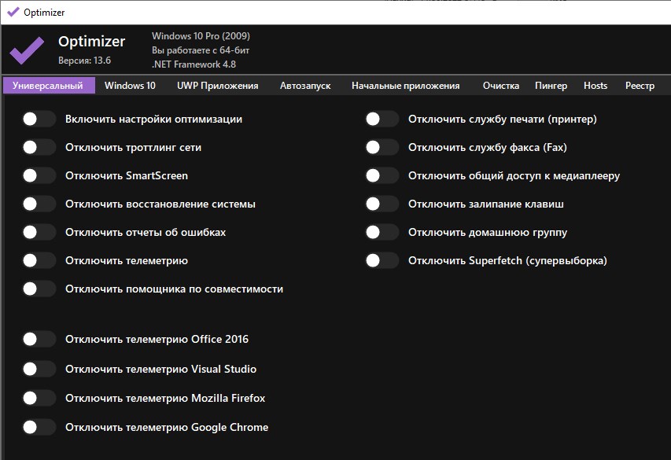Select the Hosts tab
Viewport: 671px width, 460px height.
pyautogui.click(x=595, y=86)
